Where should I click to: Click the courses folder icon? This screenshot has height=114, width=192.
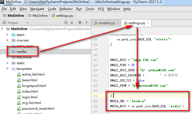click(14, 40)
